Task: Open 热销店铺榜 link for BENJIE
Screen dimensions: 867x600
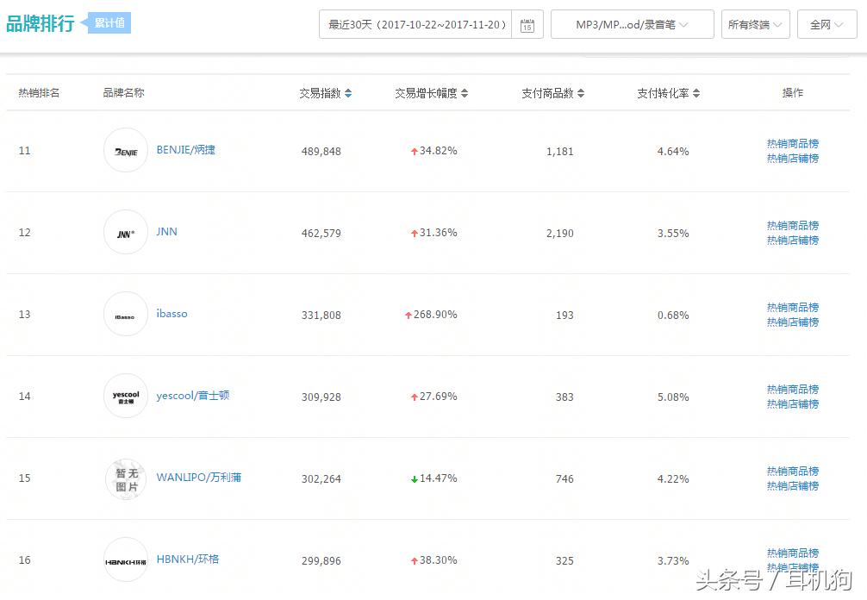Action: click(791, 158)
